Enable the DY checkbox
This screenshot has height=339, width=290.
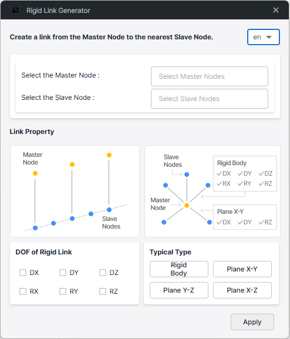coord(63,273)
